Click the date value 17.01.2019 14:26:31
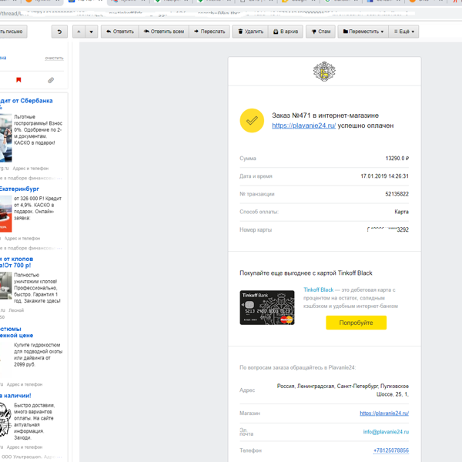The height and width of the screenshot is (462, 462). [x=384, y=176]
